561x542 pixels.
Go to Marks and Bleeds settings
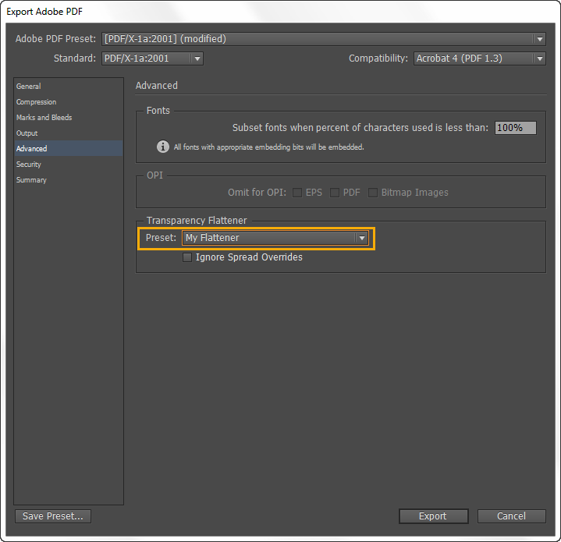tap(44, 118)
